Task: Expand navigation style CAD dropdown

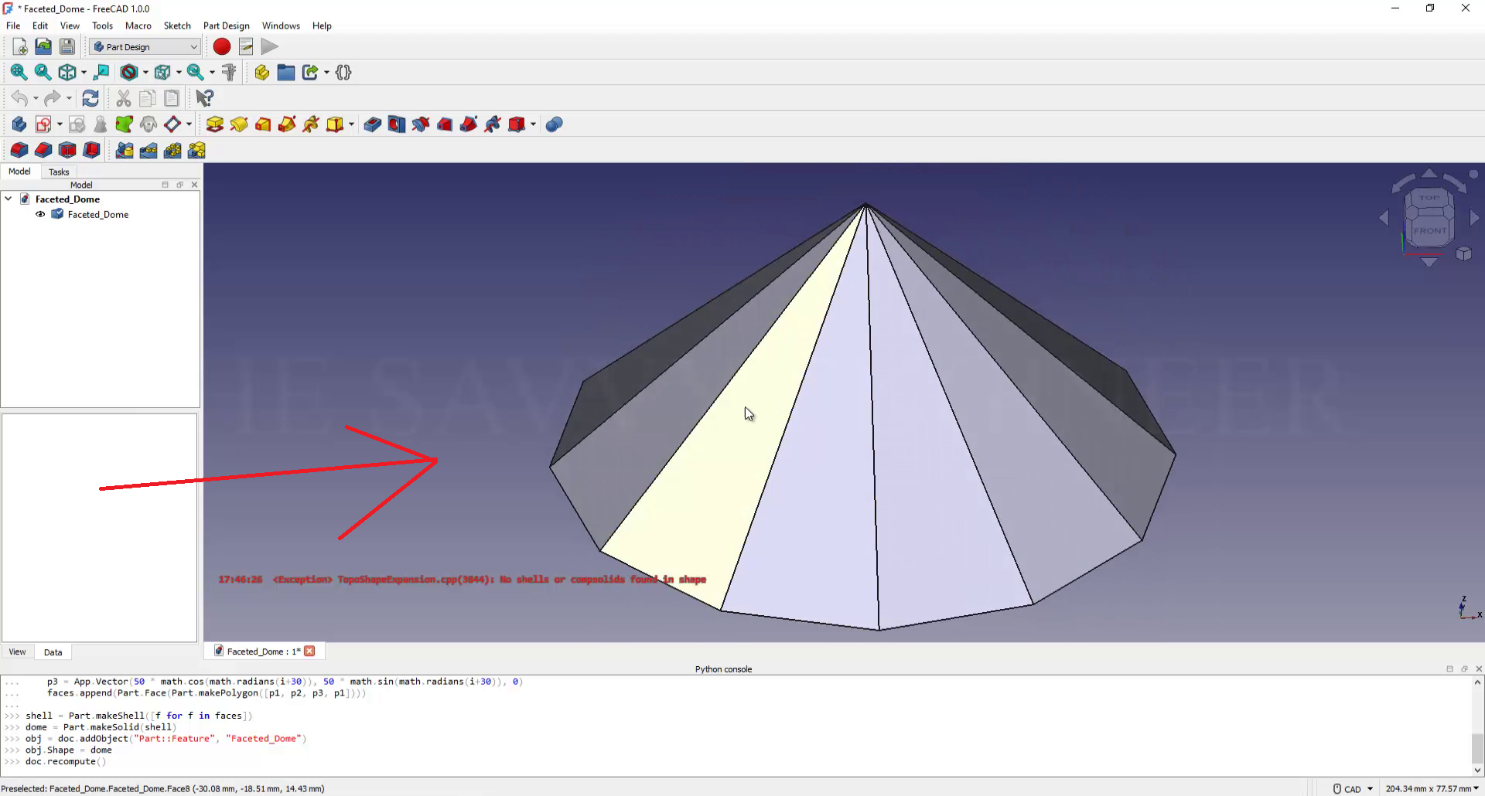Action: click(1370, 789)
